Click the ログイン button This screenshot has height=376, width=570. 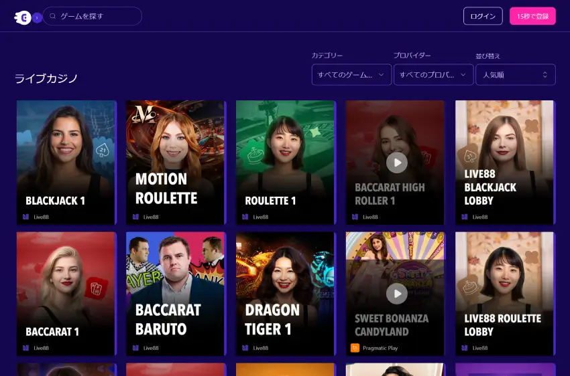pyautogui.click(x=483, y=16)
